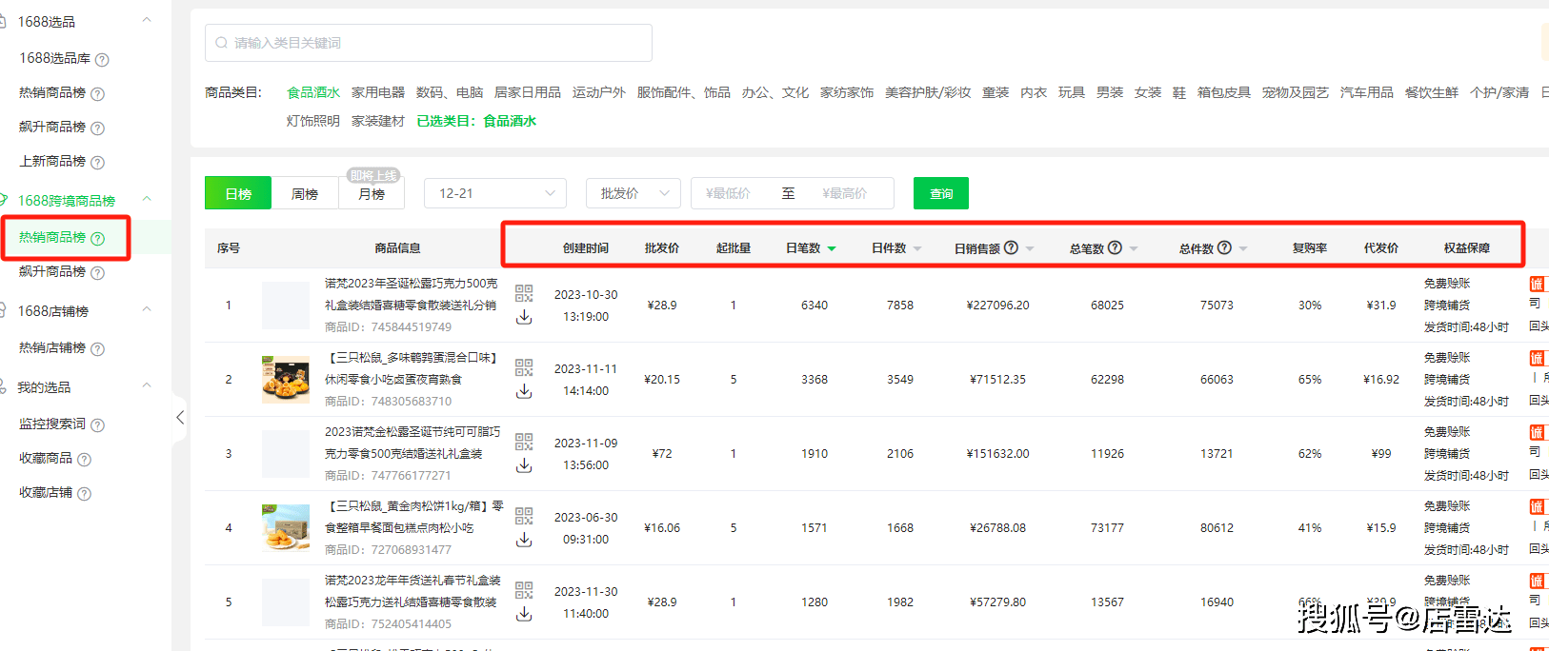Viewport: 1549px width, 651px height.
Task: Show QR code for 三只松鼠 鹌鹑蛋 product
Action: 524,367
